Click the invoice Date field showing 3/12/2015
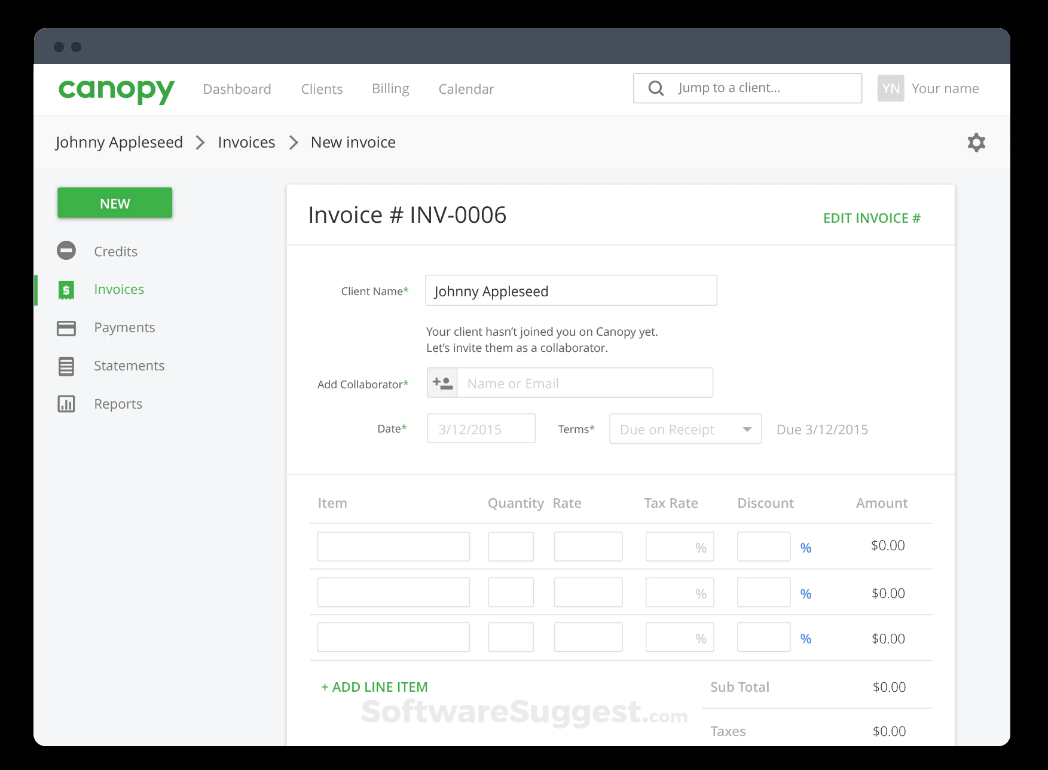 click(x=481, y=428)
